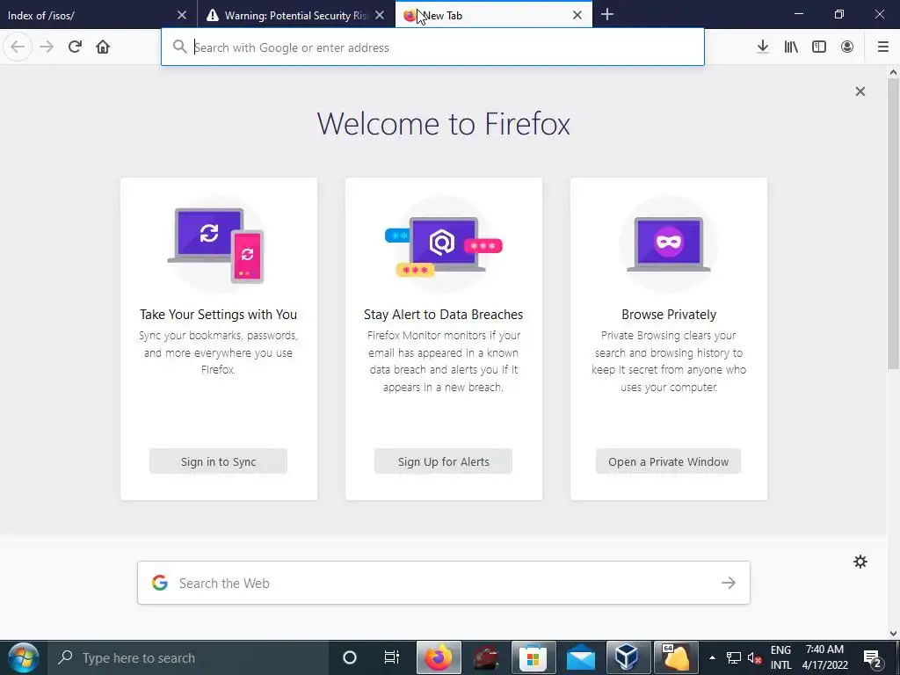Viewport: 900px width, 675px height.
Task: Click the Take Your Settings with You heading
Action: coord(218,315)
